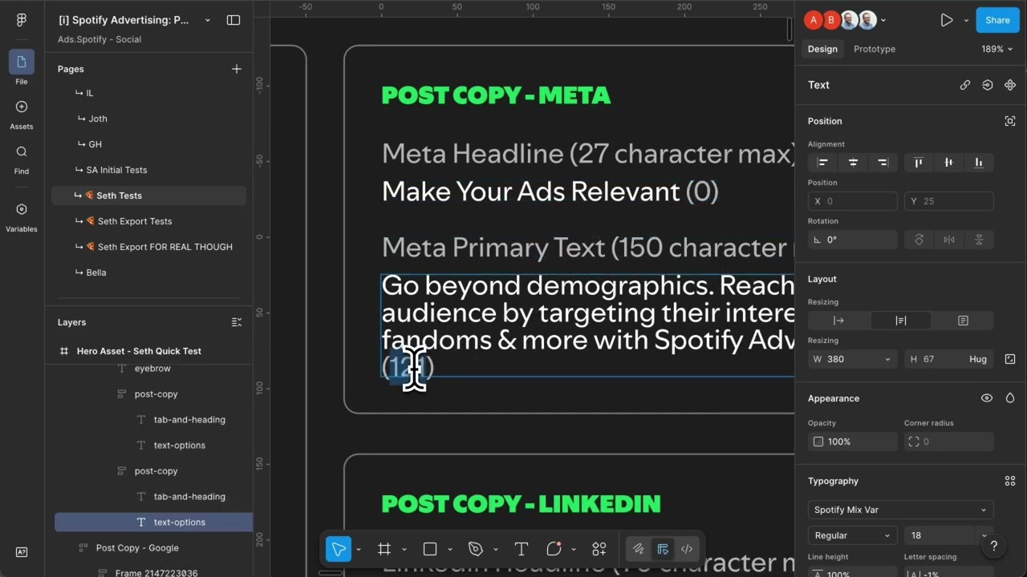Switch to Draw mode in toolbar
This screenshot has height=577, width=1027.
tap(639, 549)
